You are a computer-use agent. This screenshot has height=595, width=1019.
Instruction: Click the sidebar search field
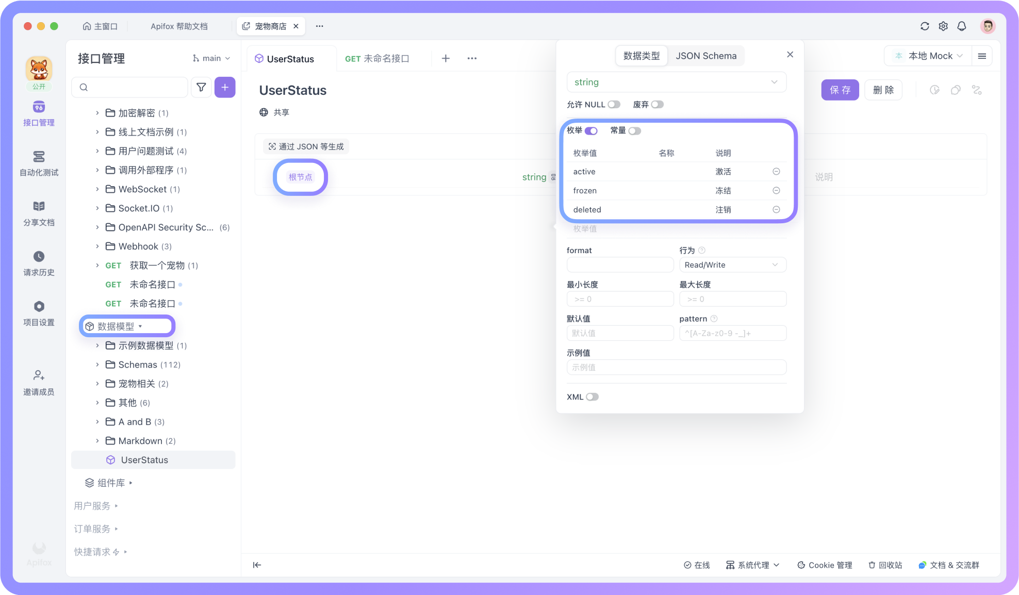point(129,87)
